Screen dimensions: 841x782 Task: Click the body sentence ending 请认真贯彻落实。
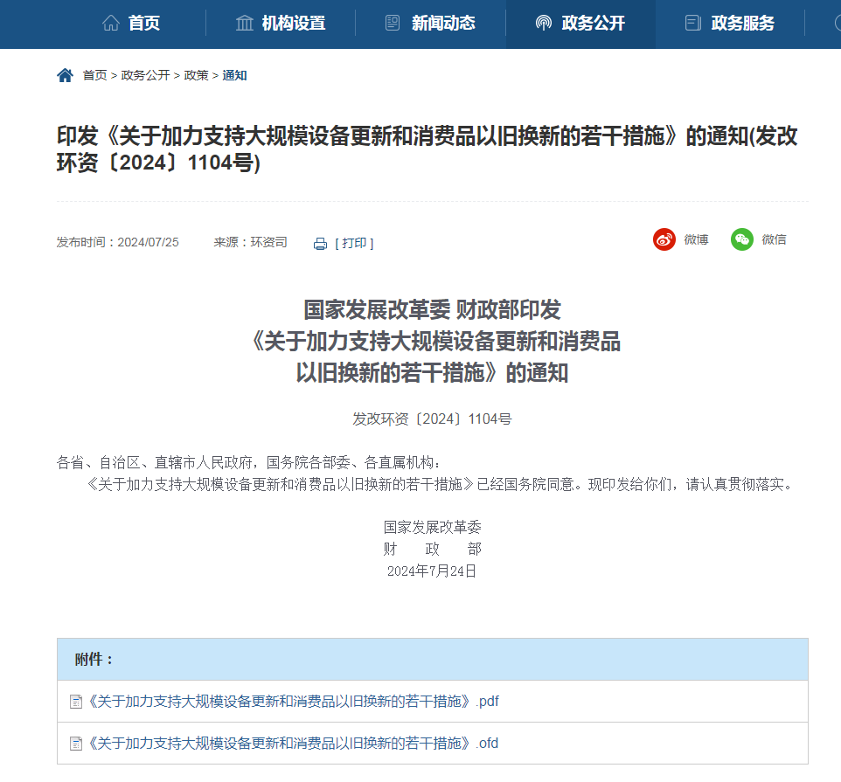click(x=439, y=485)
